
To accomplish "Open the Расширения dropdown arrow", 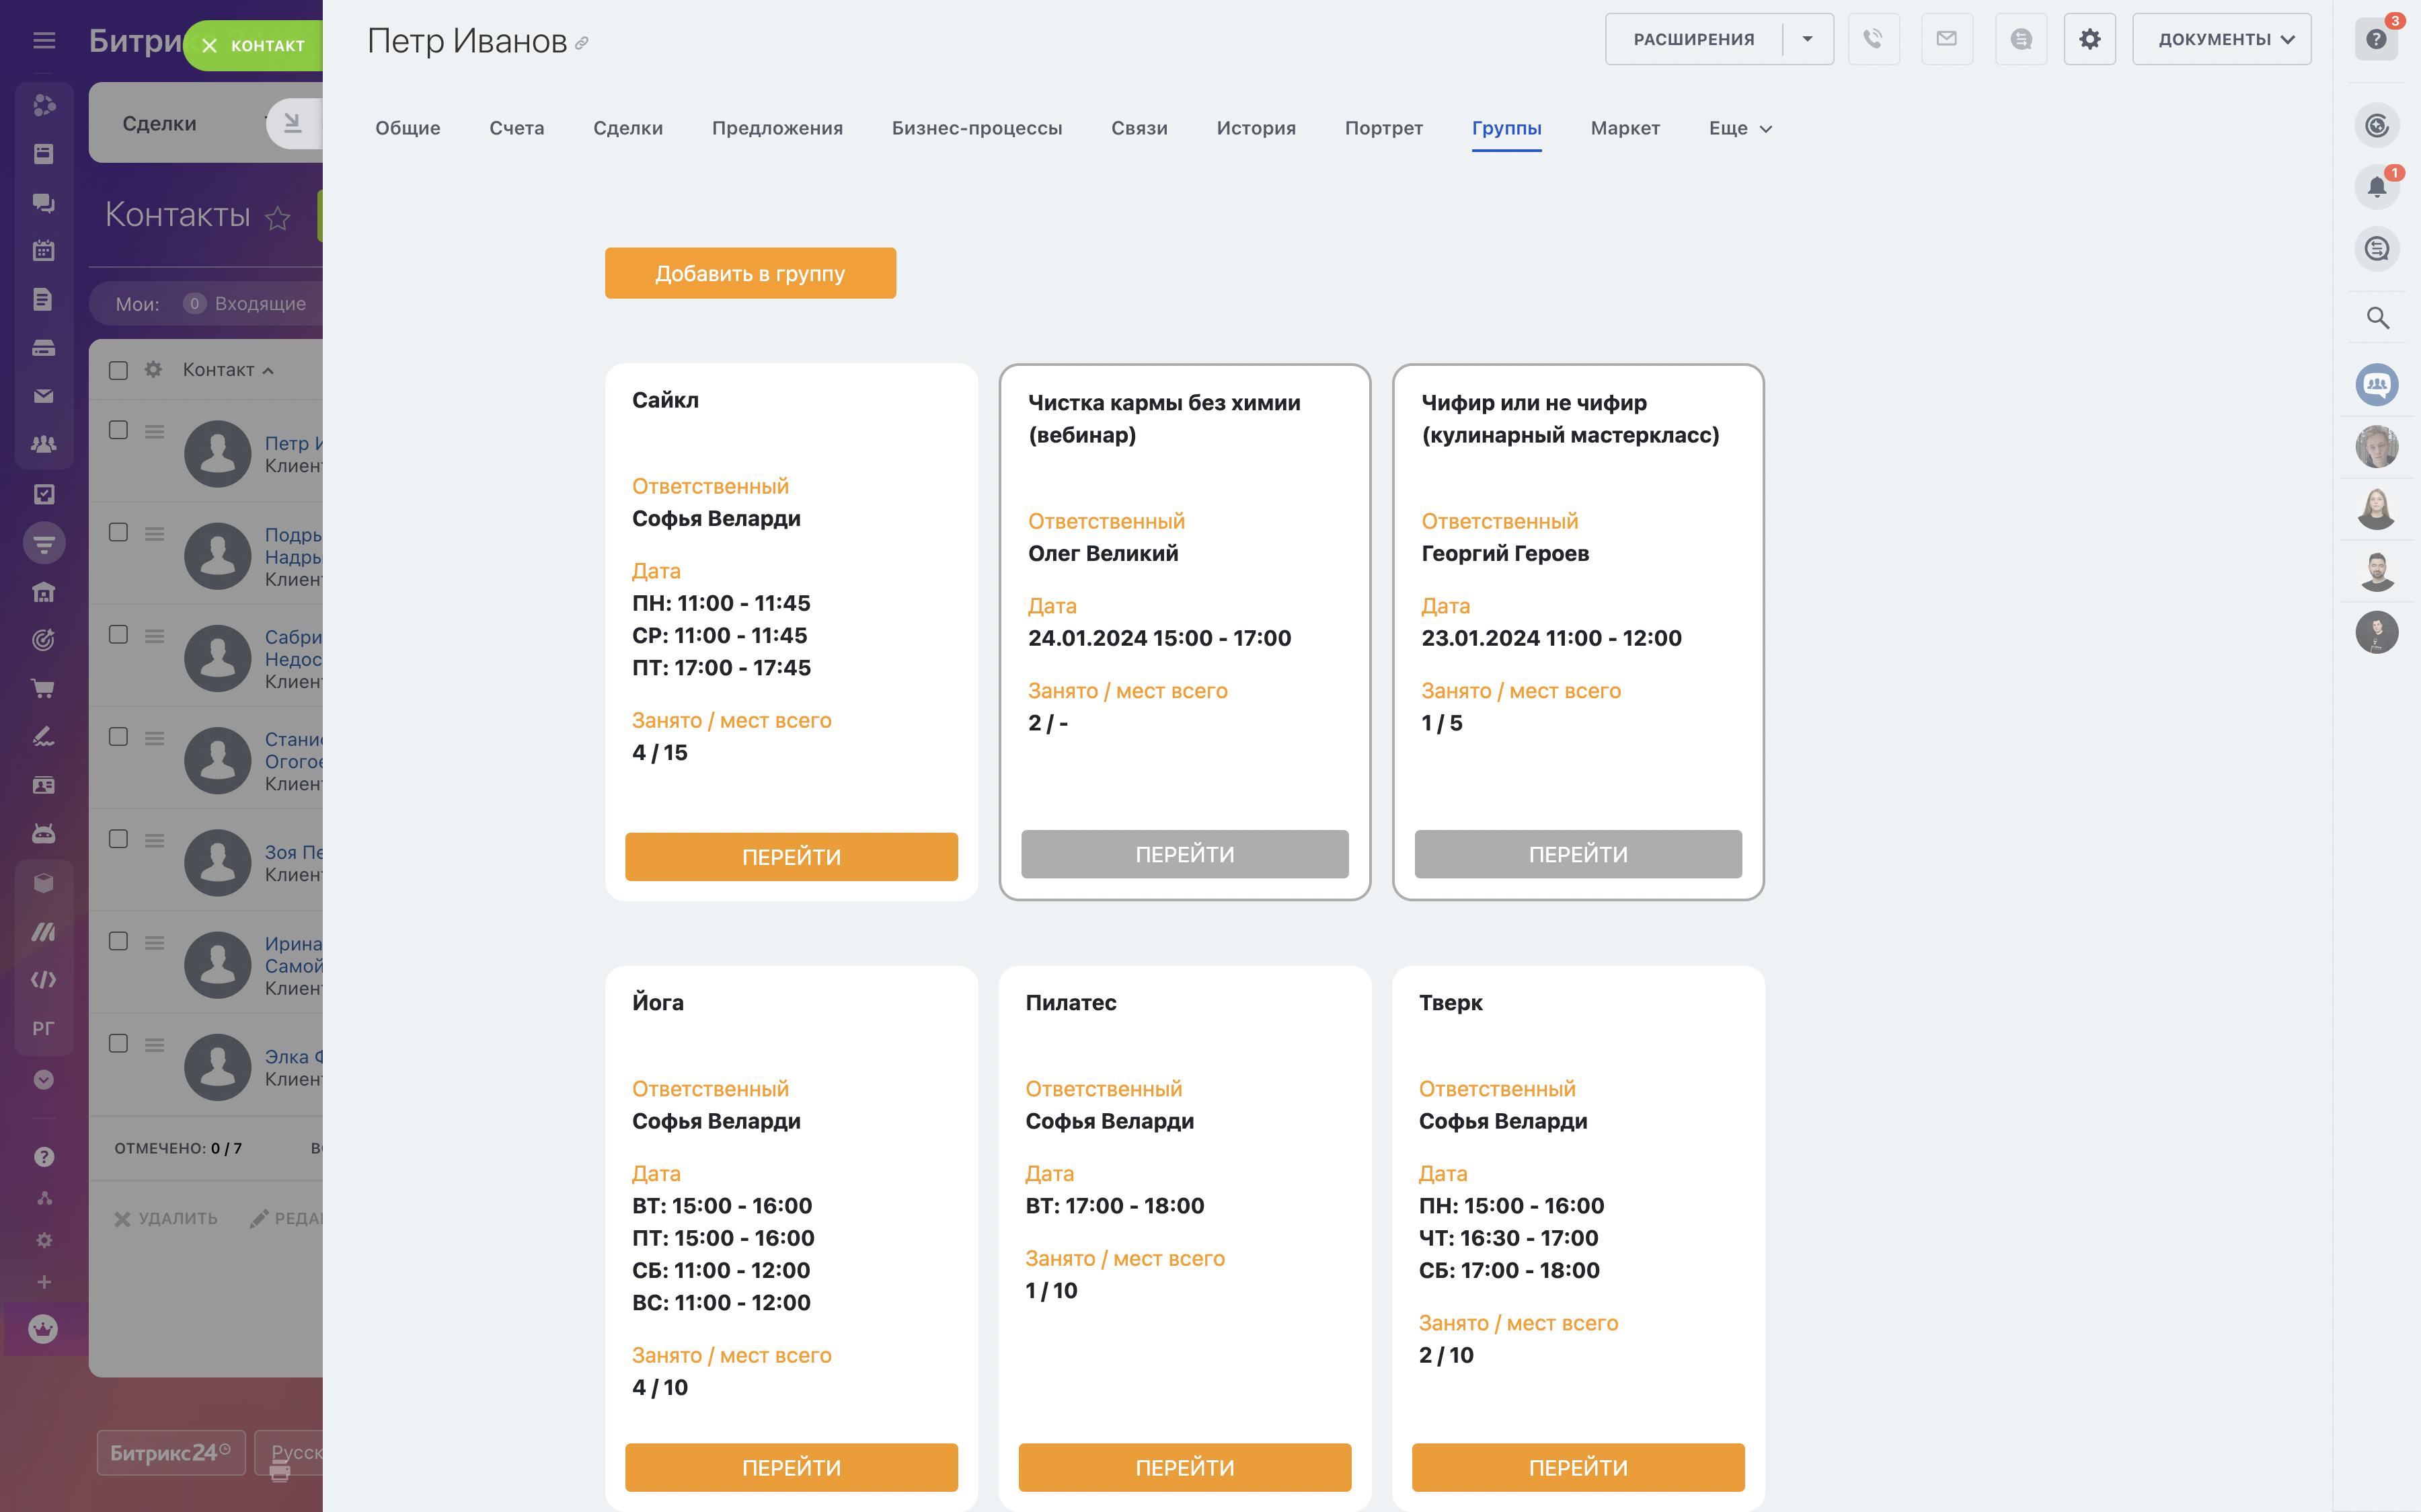I will (1807, 39).
